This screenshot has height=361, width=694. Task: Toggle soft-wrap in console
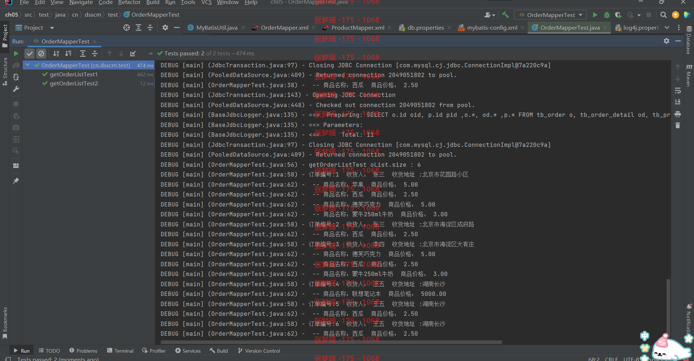(678, 90)
